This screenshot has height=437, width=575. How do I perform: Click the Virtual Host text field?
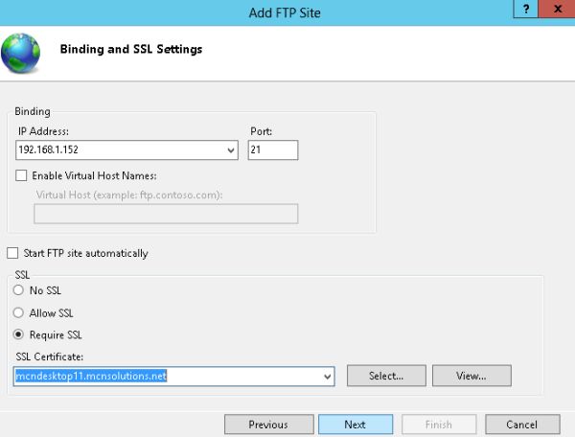(x=166, y=213)
